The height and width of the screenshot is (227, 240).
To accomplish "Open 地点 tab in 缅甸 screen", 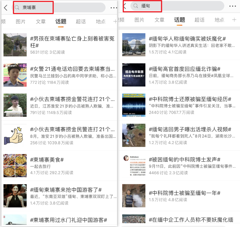I will [x=220, y=20].
